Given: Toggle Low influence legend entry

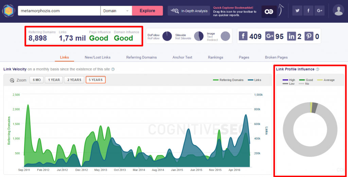Looking at the screenshot, I should click(289, 84).
